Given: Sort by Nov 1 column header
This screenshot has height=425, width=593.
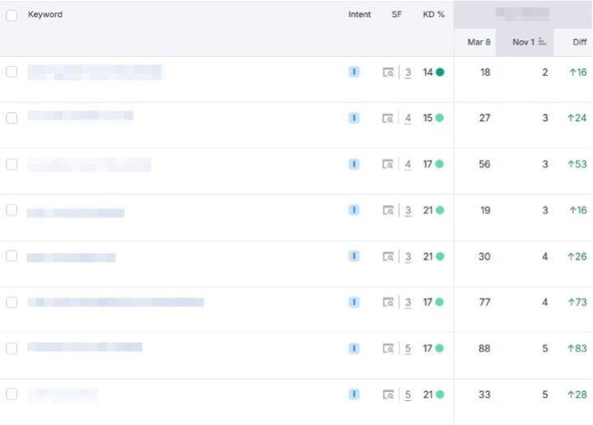Looking at the screenshot, I should click(x=524, y=42).
